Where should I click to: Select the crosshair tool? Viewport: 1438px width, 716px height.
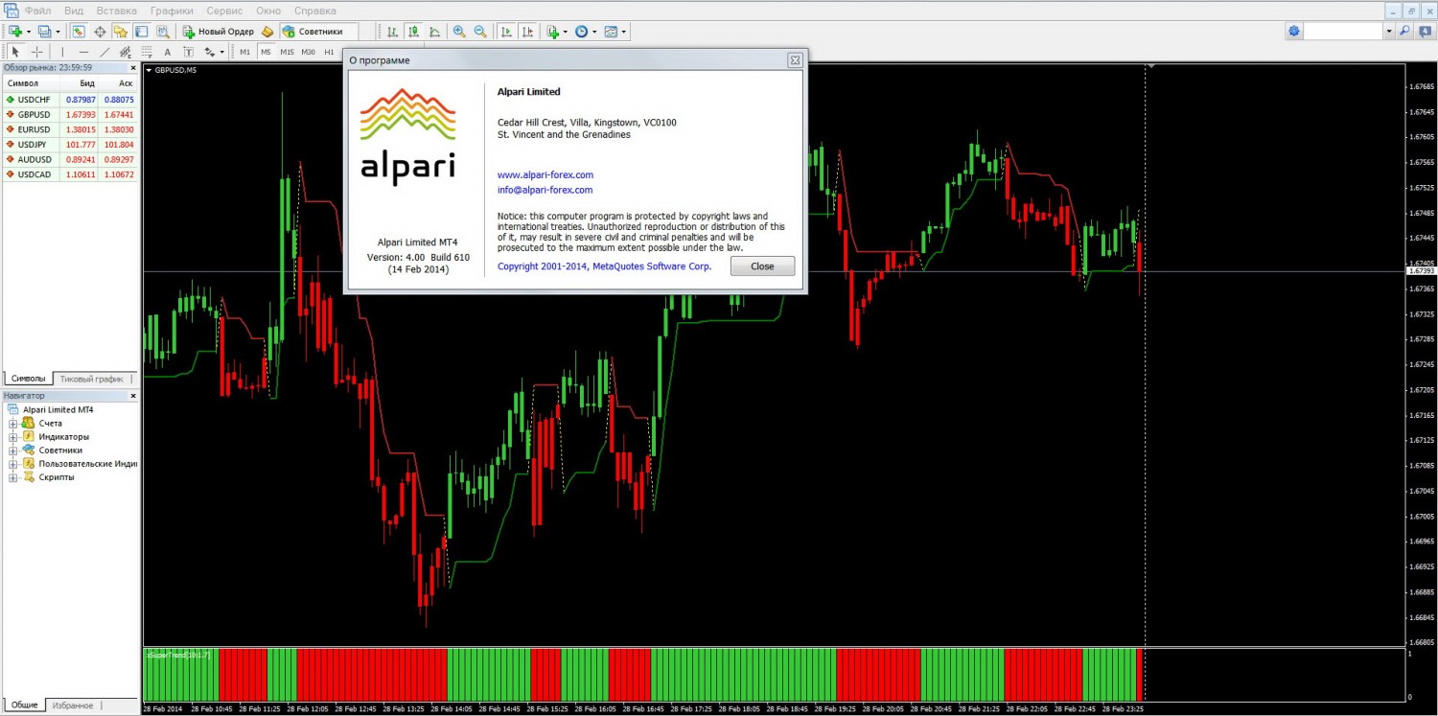click(36, 52)
